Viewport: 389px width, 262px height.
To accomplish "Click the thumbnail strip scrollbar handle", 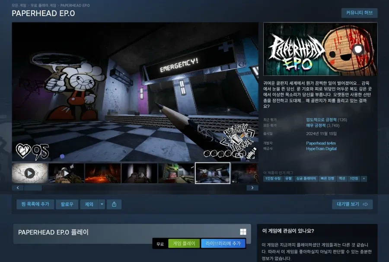I will (33, 188).
